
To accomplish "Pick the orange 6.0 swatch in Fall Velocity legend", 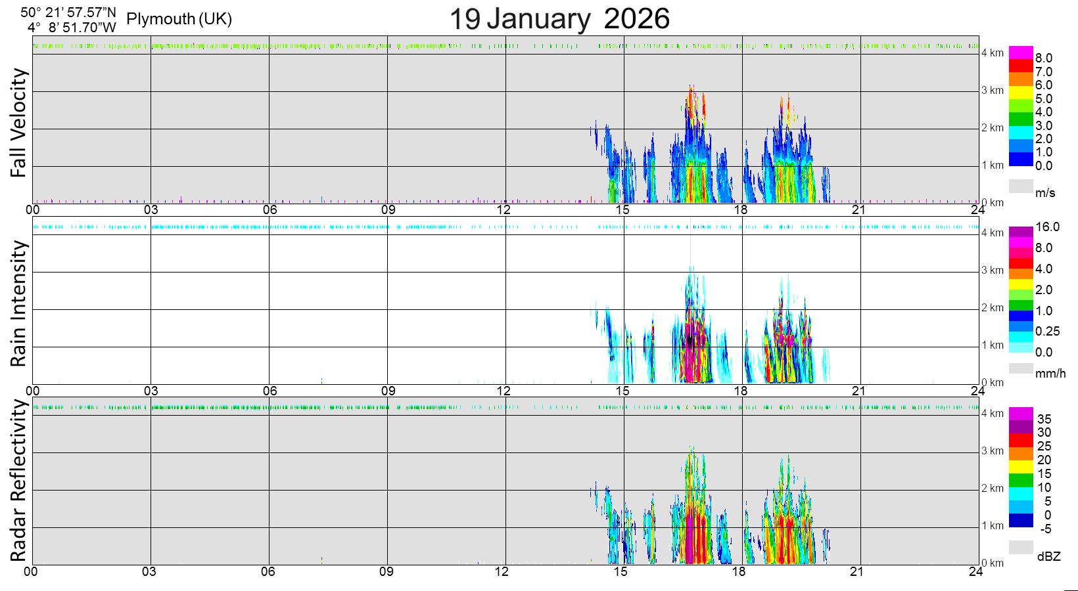I will click(1021, 79).
